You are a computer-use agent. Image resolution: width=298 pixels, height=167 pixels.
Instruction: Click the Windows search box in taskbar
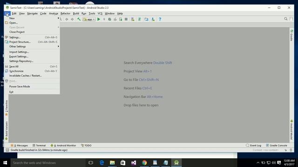point(48,163)
